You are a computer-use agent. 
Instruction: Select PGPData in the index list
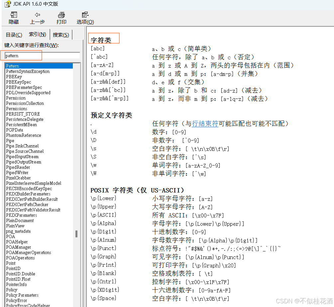(x=14, y=130)
